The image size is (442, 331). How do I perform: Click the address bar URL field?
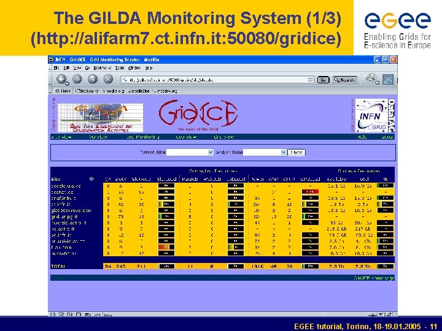[x=217, y=80]
